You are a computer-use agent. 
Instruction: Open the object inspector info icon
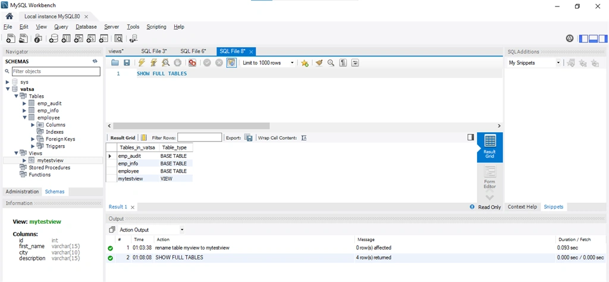(37, 38)
